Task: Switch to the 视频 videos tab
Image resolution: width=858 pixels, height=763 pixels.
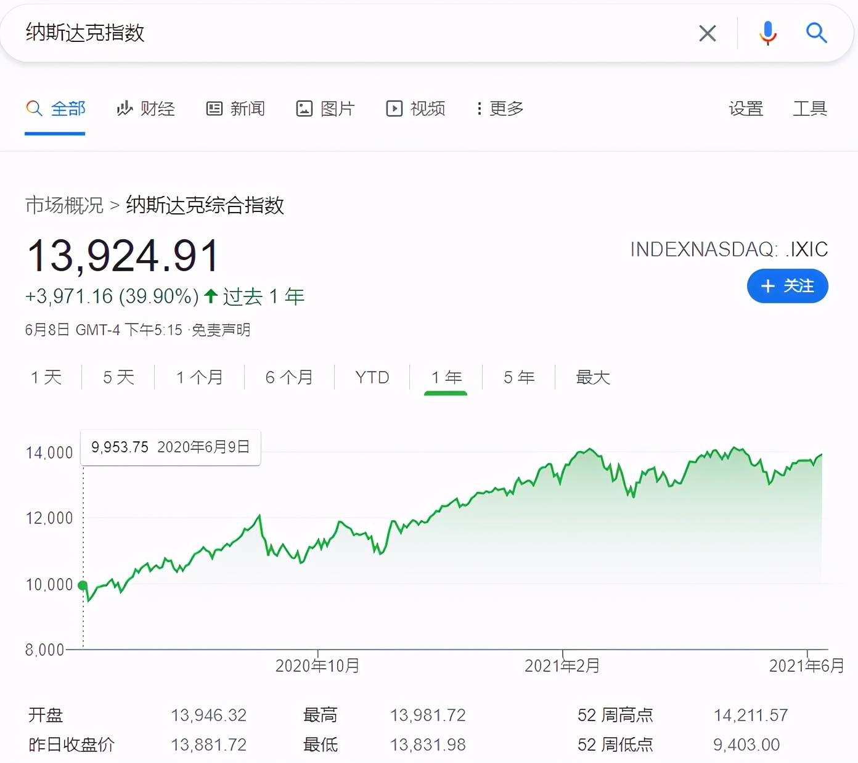Action: (x=415, y=109)
